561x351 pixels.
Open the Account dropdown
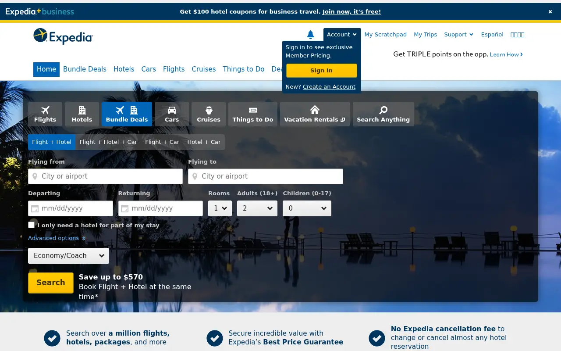pos(342,35)
